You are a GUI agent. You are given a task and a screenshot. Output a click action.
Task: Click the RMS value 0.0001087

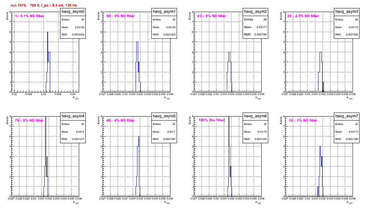(x=169, y=139)
